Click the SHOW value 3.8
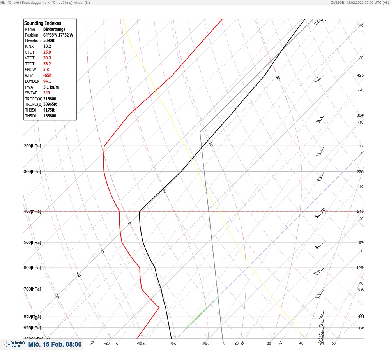The width and height of the screenshot is (391, 350). point(46,70)
